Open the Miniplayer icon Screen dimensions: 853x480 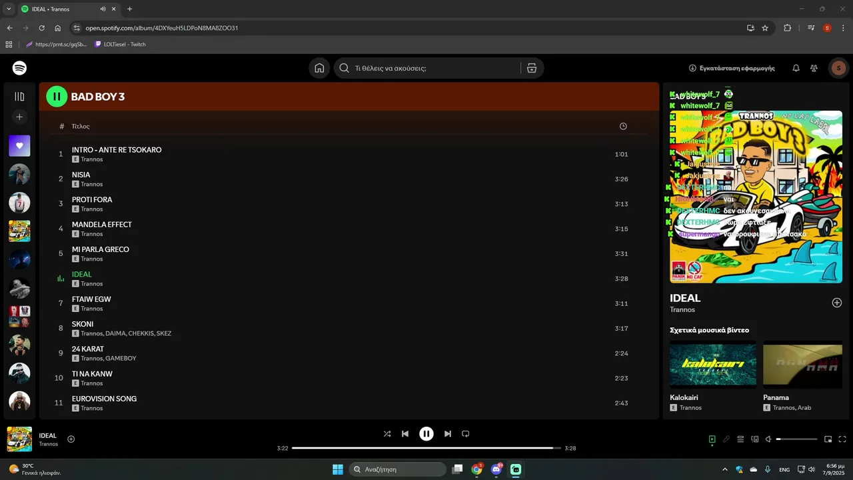828,439
